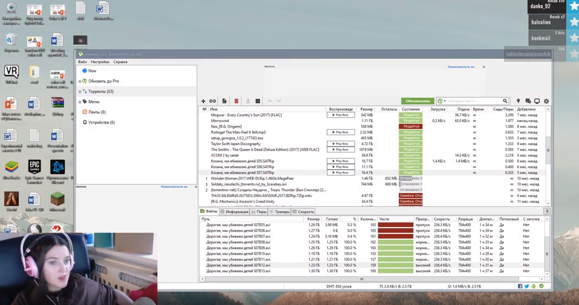Click Android icon in status bar
This screenshot has height=305, width=579.
[x=534, y=286]
